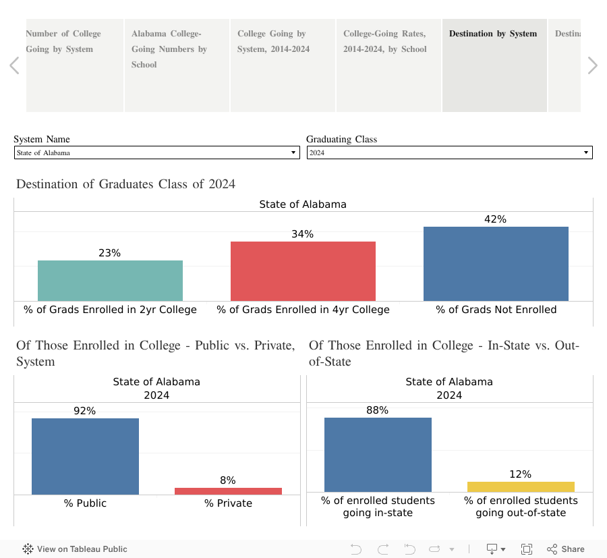Click the left arrow to scroll tabs
The width and height of the screenshot is (607, 558).
(x=13, y=65)
